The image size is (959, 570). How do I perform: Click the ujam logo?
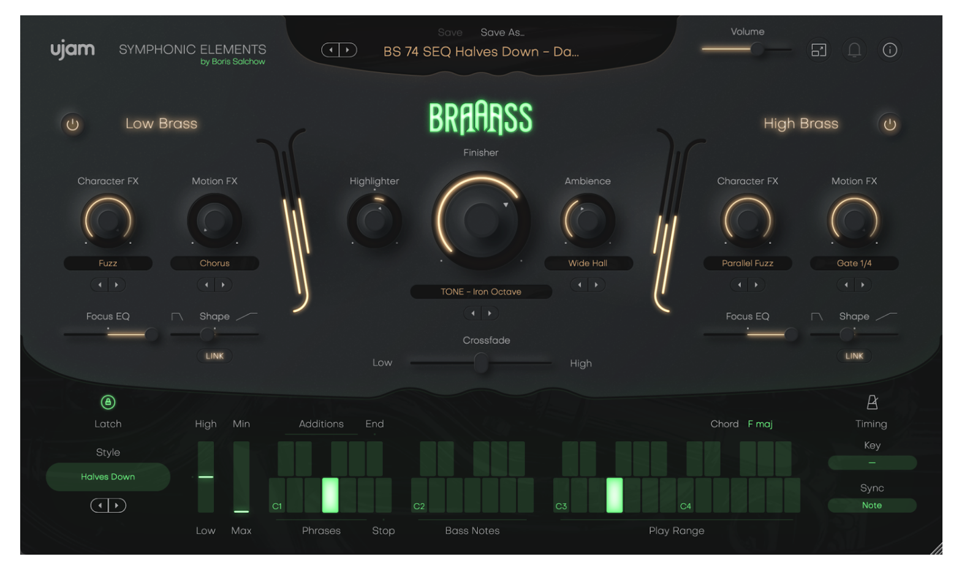tap(72, 50)
